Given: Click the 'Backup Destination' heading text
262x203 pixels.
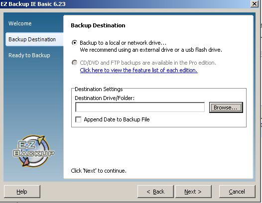Looking at the screenshot, I should point(98,25).
